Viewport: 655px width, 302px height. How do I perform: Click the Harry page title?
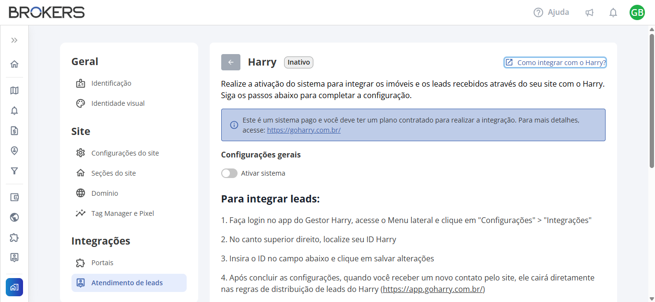[262, 62]
